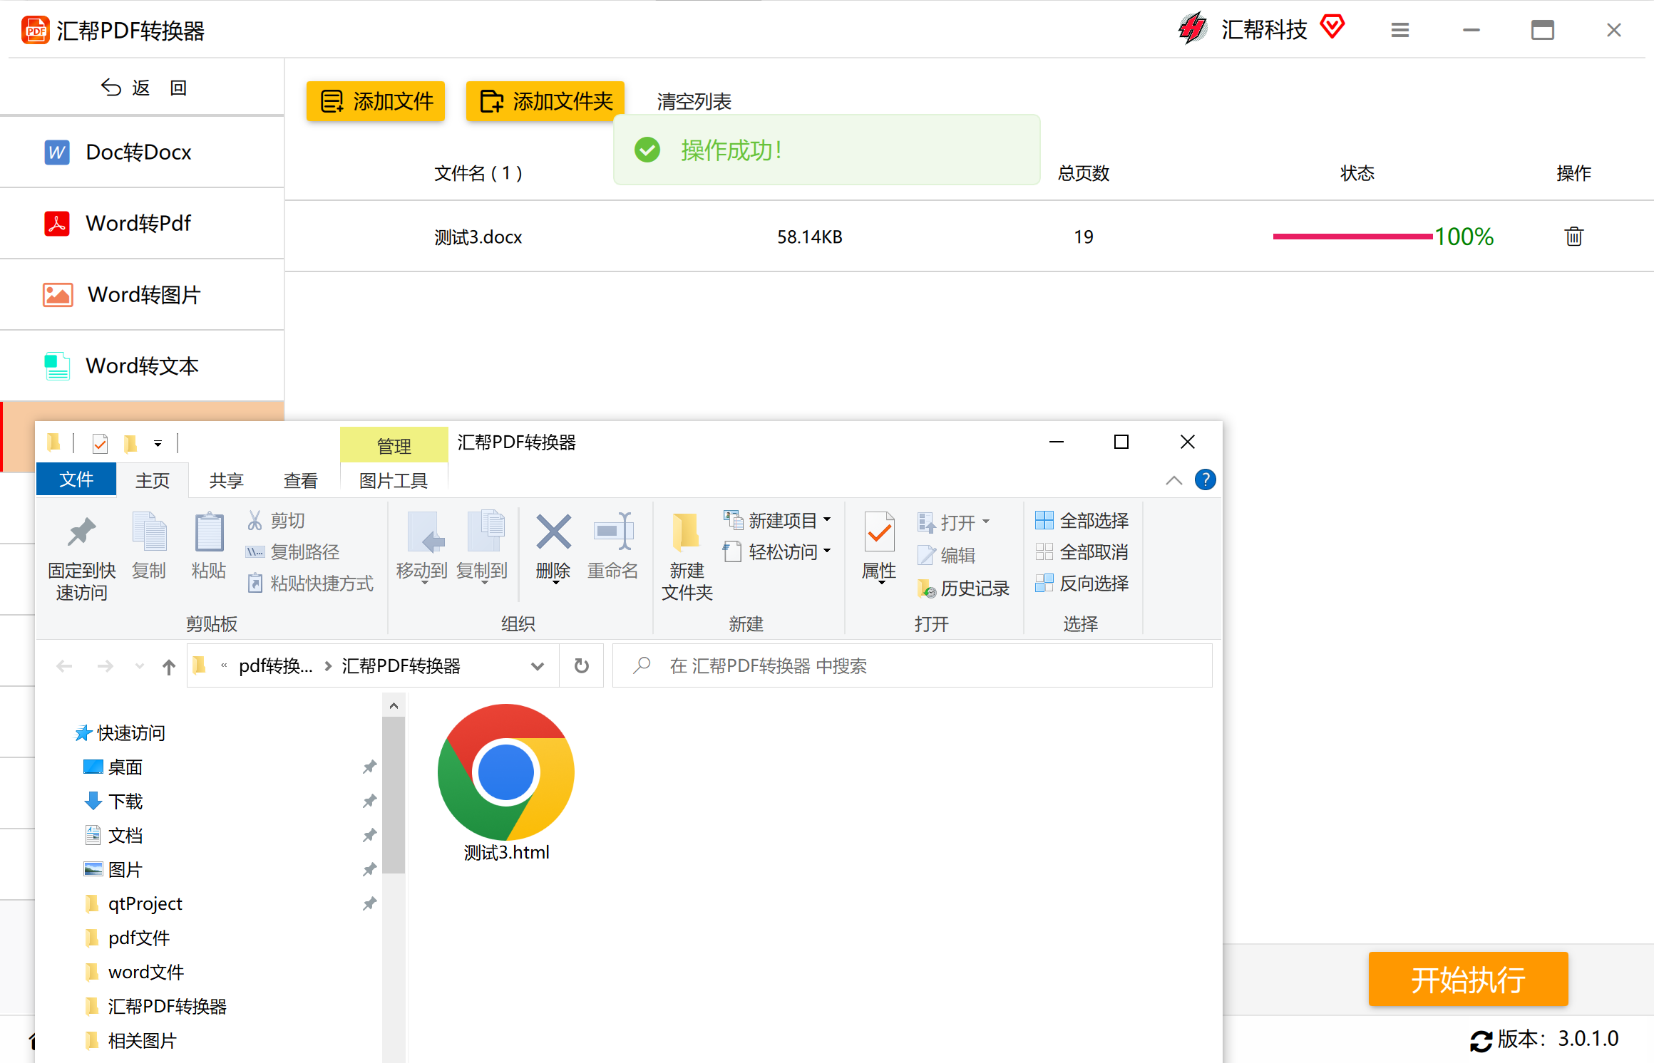Click the Explorer up arrow button

coord(168,666)
